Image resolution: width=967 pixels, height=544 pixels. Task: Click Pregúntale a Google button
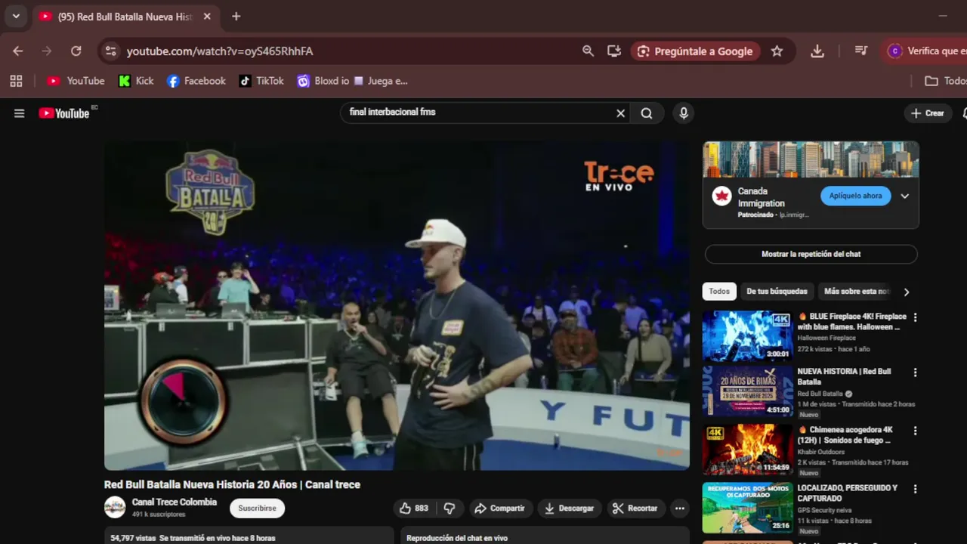[695, 51]
